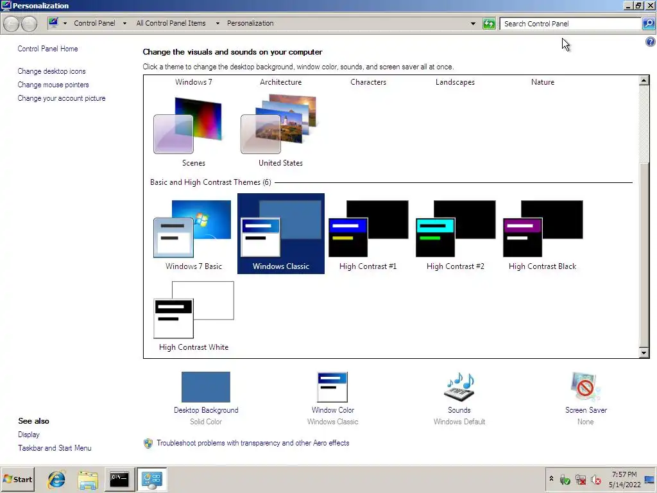Open the Screen Saver settings icon
This screenshot has height=493, width=657.
pos(585,387)
